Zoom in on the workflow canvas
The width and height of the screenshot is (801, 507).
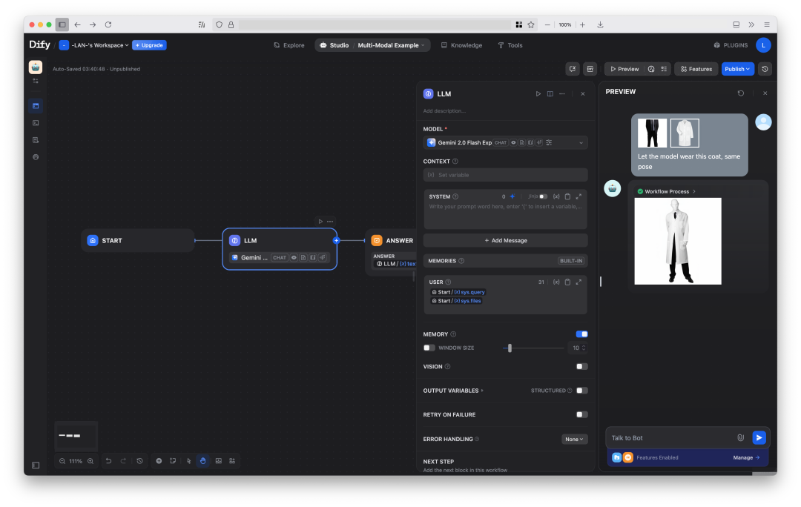click(x=90, y=461)
